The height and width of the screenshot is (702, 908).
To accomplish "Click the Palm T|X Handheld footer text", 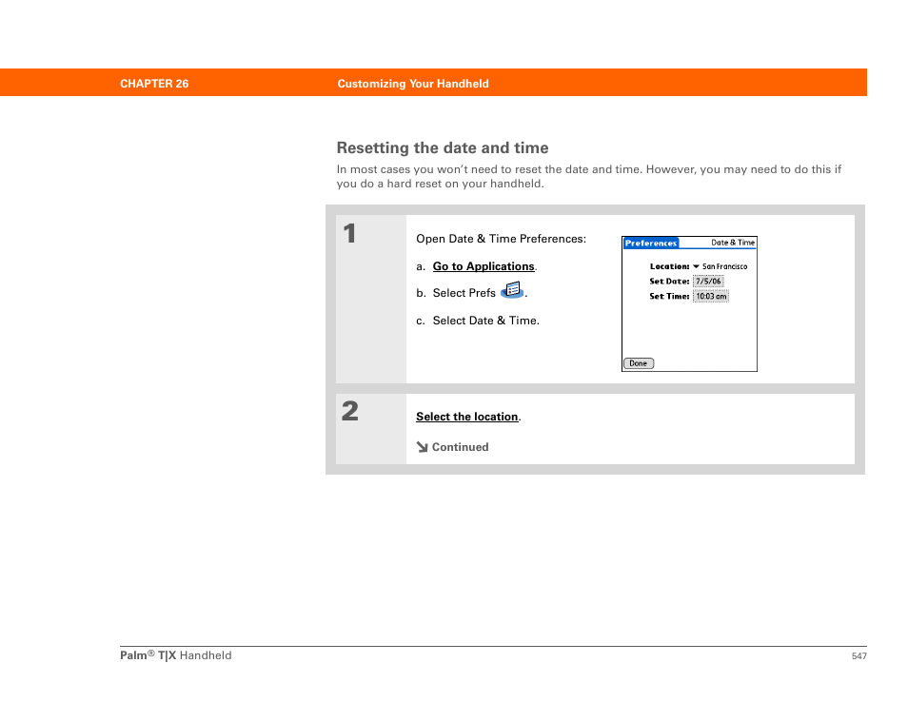I will 175,655.
